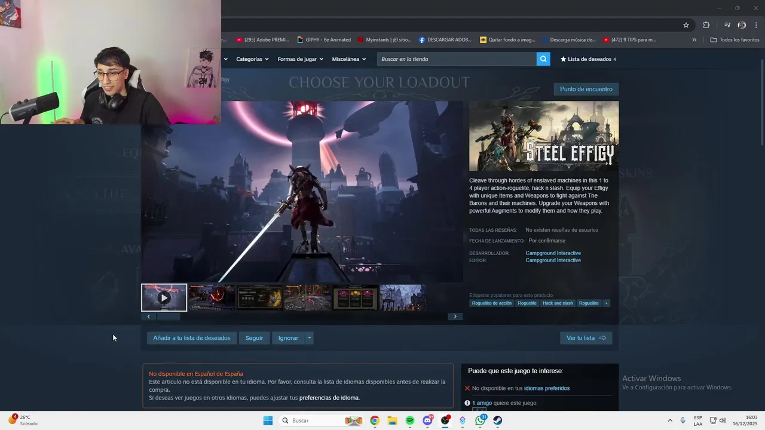Click the thumbnail strip left arrow

[149, 317]
